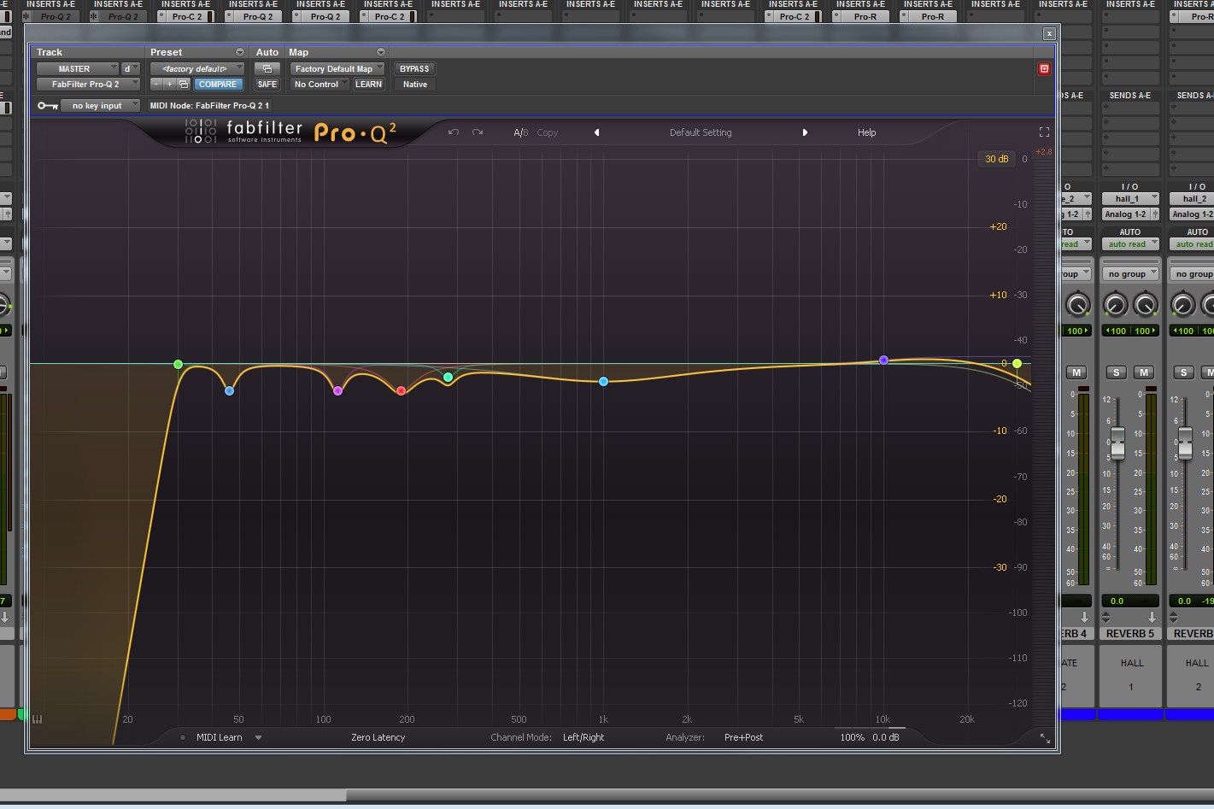Image resolution: width=1214 pixels, height=809 pixels.
Task: Enable MIDI Learn in Pro-Q 2
Action: tap(219, 737)
